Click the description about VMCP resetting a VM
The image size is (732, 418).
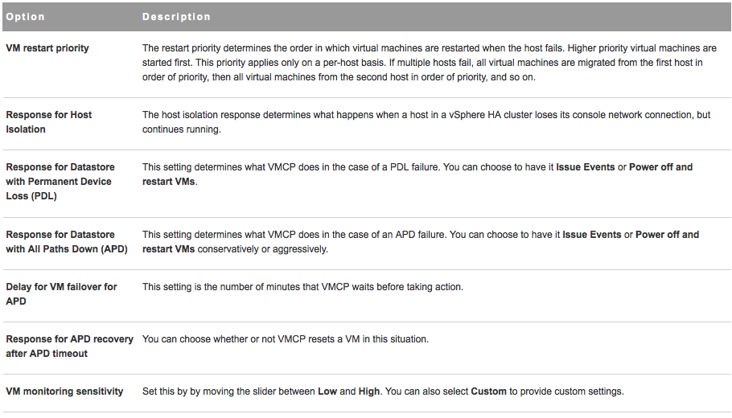[286, 339]
